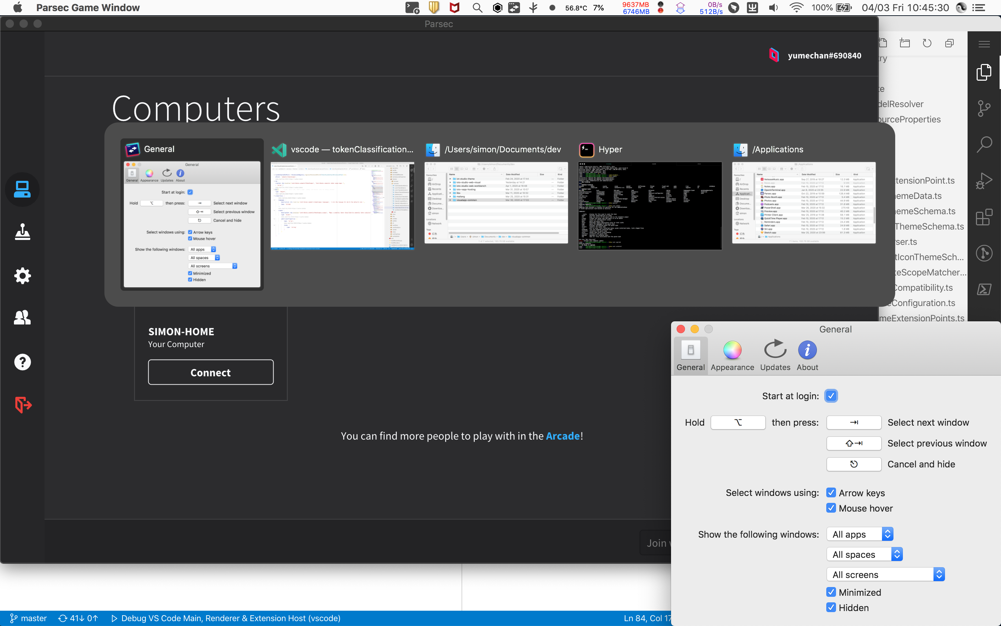Open Parsec settings with the gear icon

(22, 276)
